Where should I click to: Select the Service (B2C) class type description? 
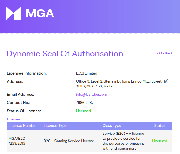(x=124, y=141)
